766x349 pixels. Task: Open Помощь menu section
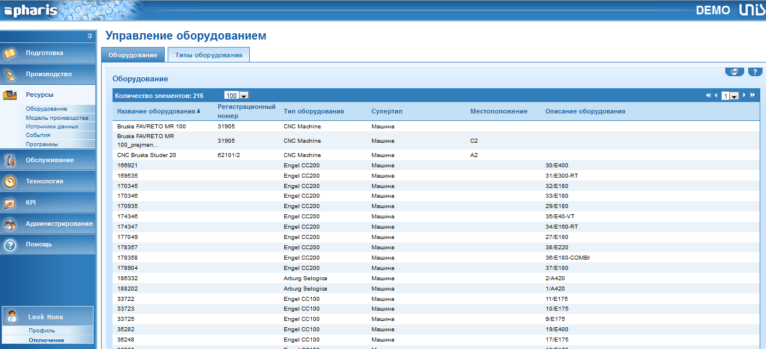coord(48,245)
